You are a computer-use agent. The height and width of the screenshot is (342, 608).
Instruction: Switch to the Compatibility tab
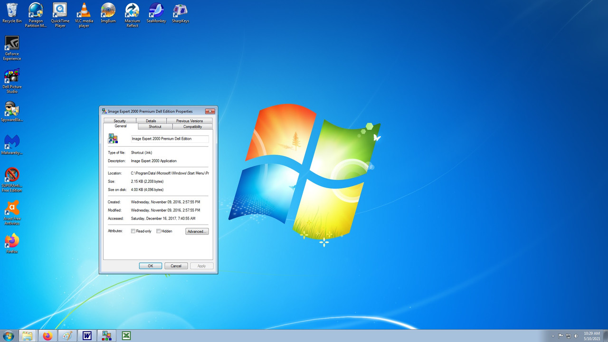click(192, 126)
